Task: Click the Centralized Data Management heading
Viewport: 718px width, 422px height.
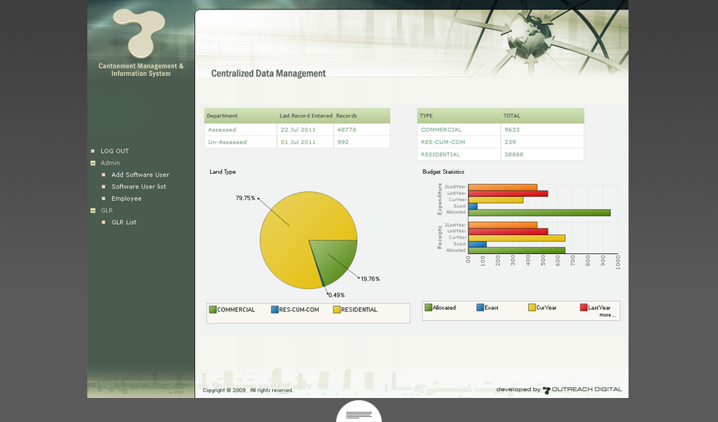Action: click(268, 73)
